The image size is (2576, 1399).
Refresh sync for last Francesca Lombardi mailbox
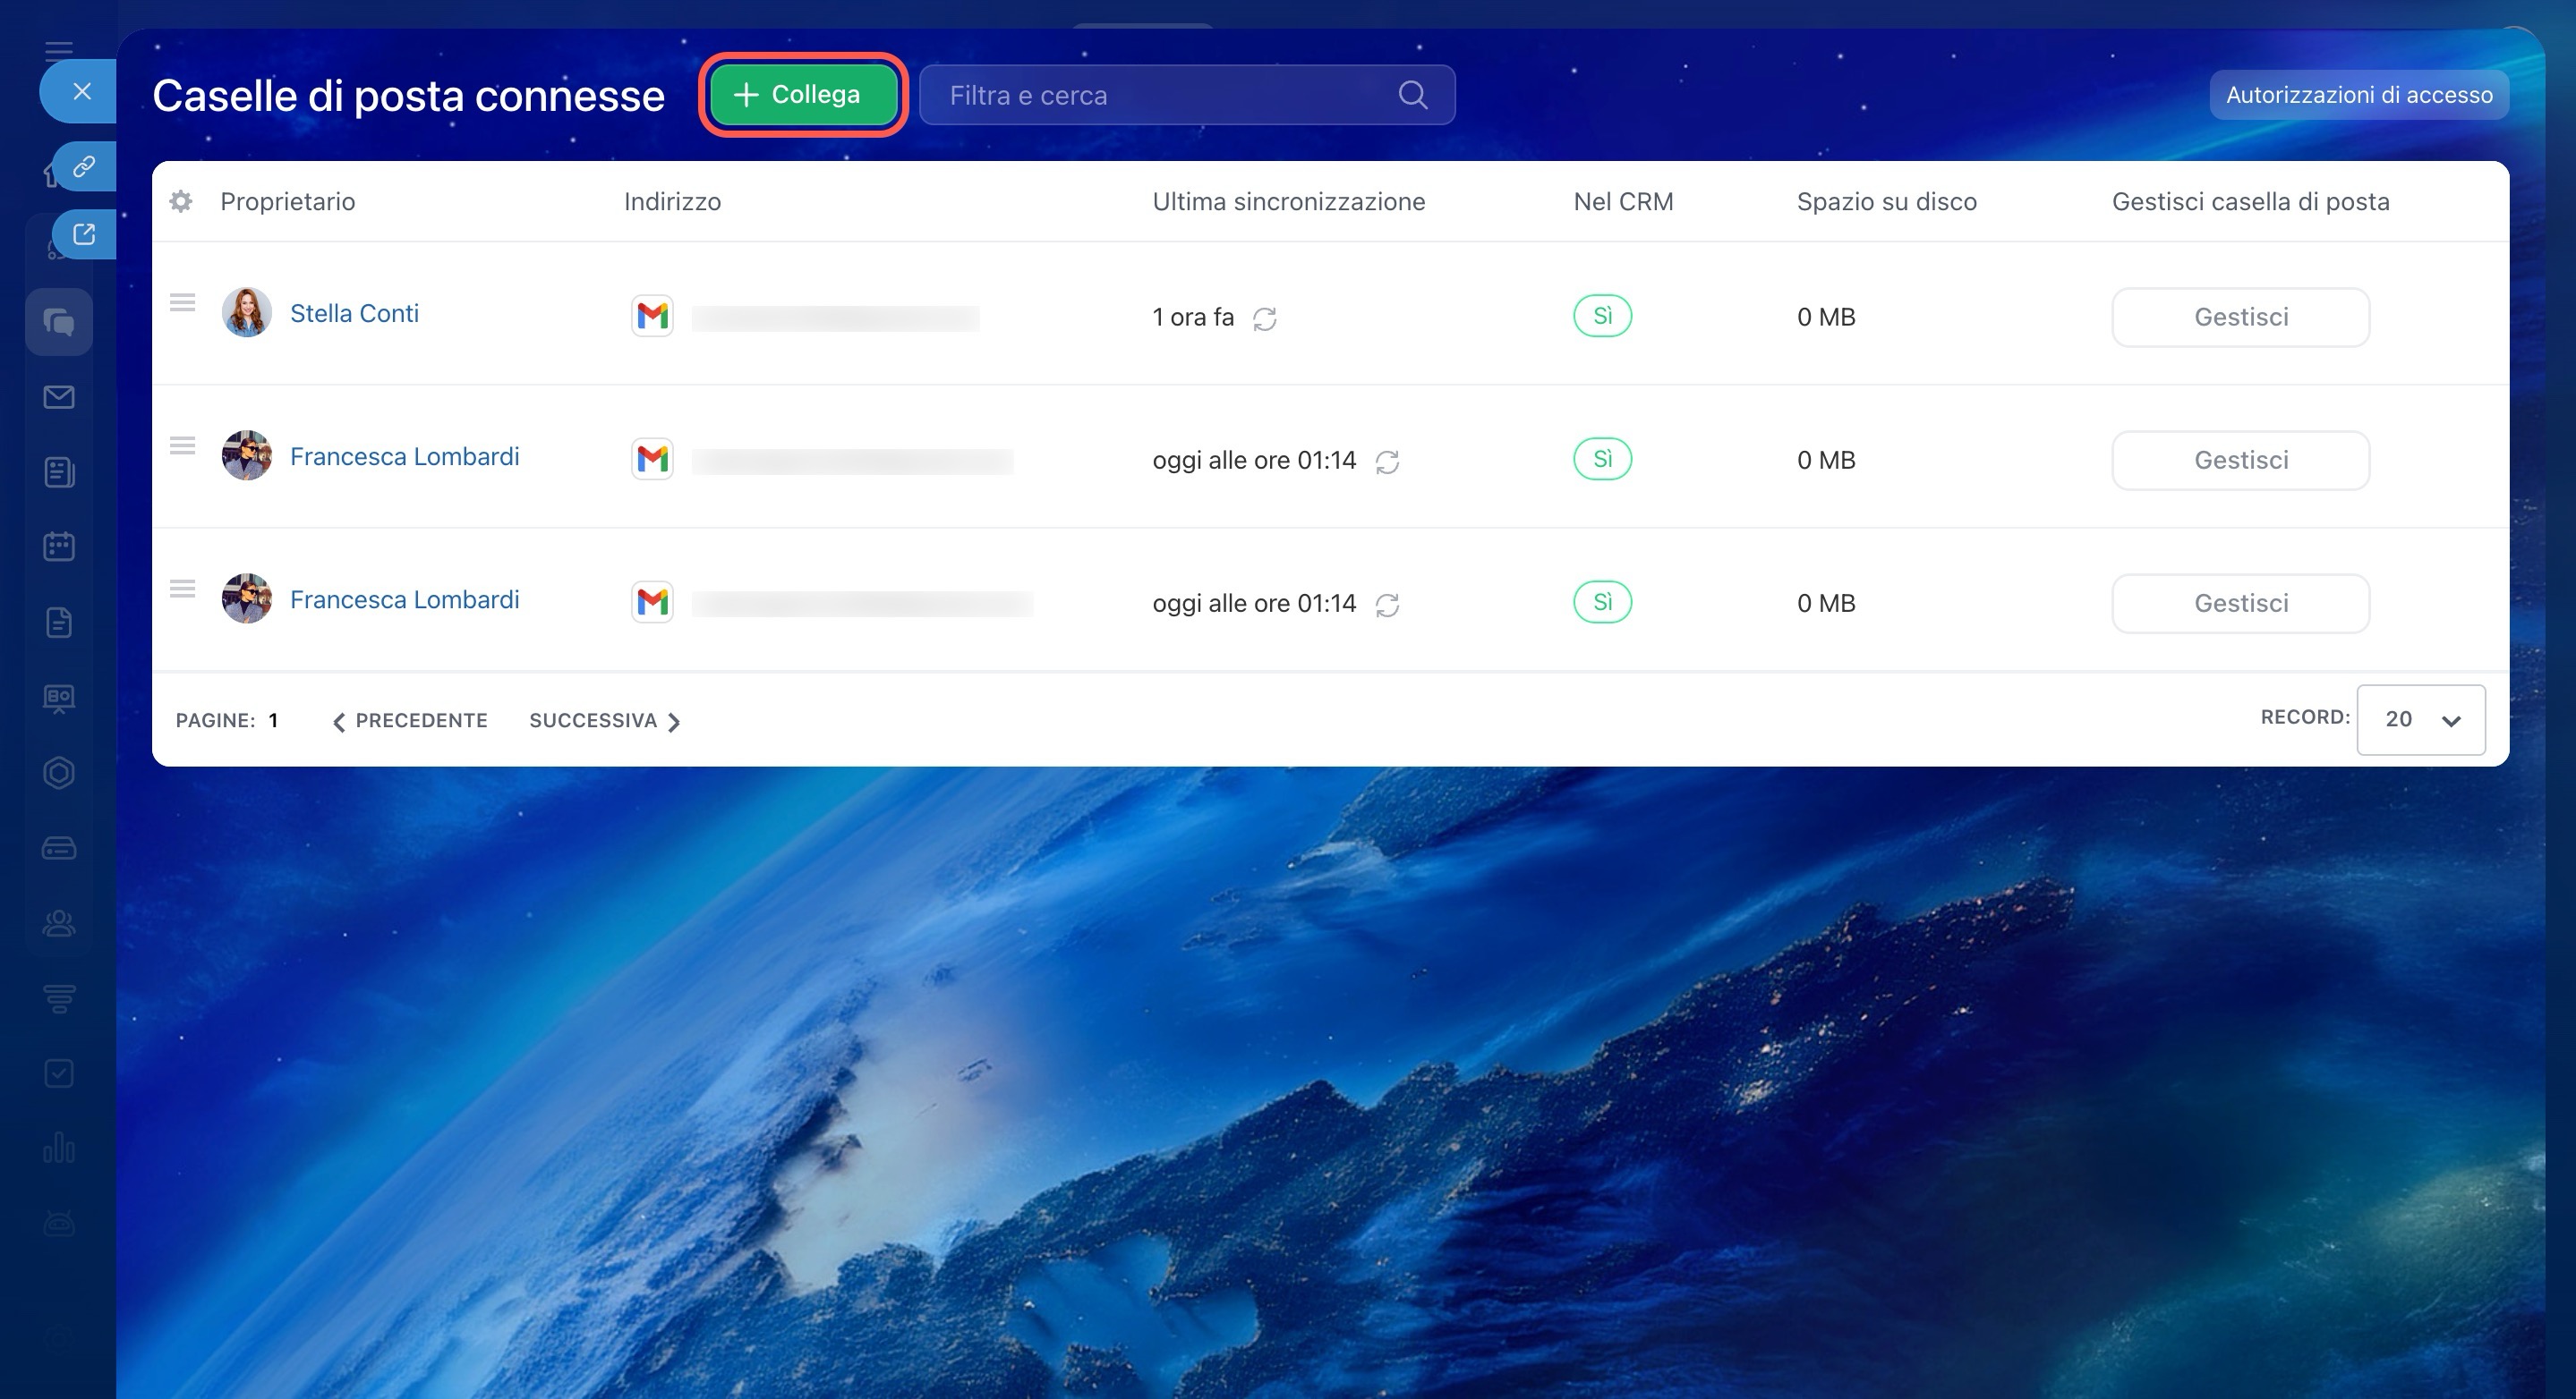coord(1387,605)
